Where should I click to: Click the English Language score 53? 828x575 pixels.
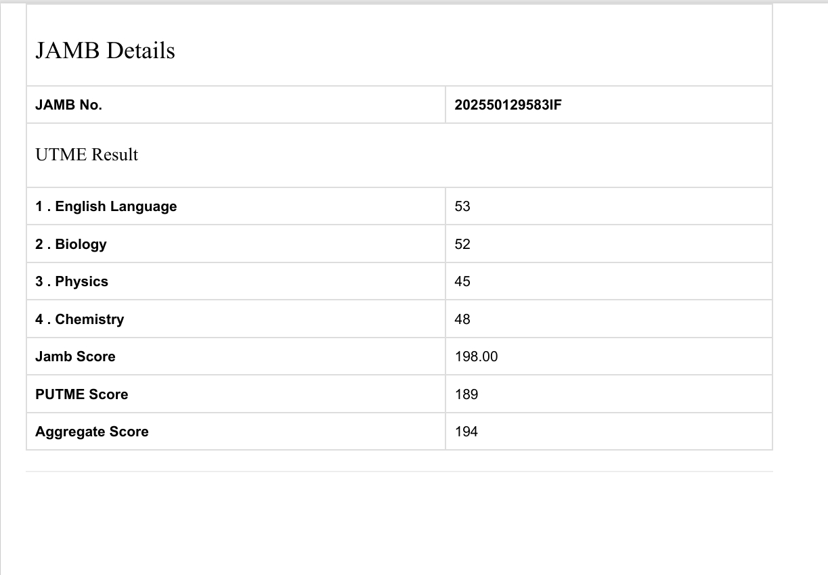point(462,206)
